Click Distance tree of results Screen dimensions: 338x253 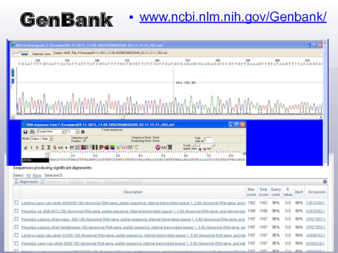pos(123,182)
